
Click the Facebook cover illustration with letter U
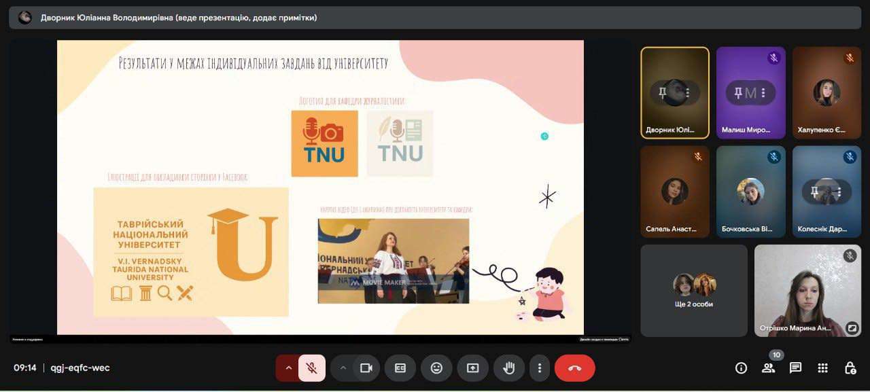coord(191,252)
